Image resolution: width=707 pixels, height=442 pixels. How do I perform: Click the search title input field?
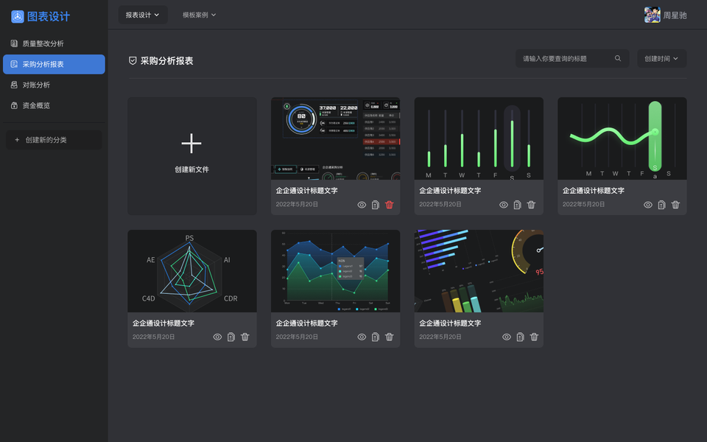(571, 59)
